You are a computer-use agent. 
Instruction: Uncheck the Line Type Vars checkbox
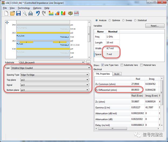click(x=103, y=65)
